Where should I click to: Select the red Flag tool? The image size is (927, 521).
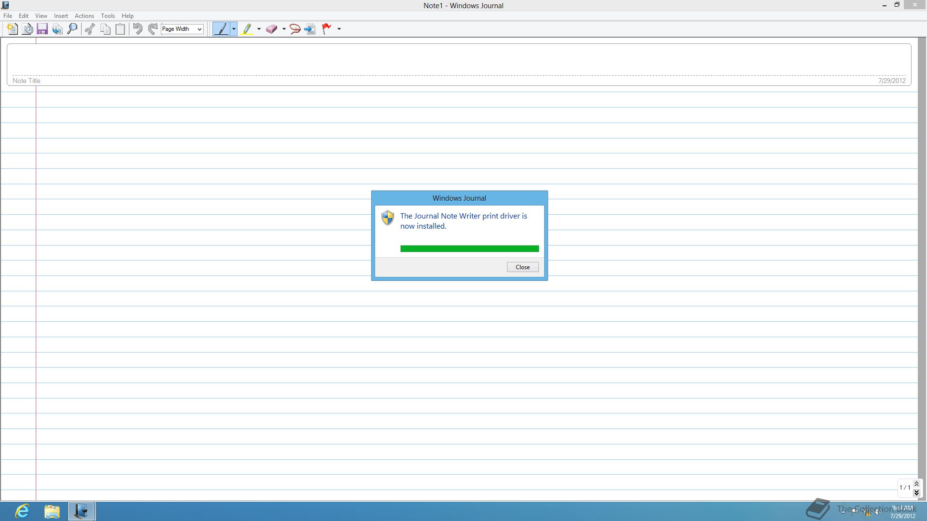pyautogui.click(x=327, y=29)
